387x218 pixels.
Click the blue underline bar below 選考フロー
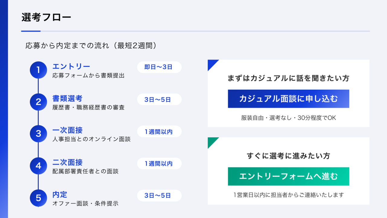(x=30, y=31)
